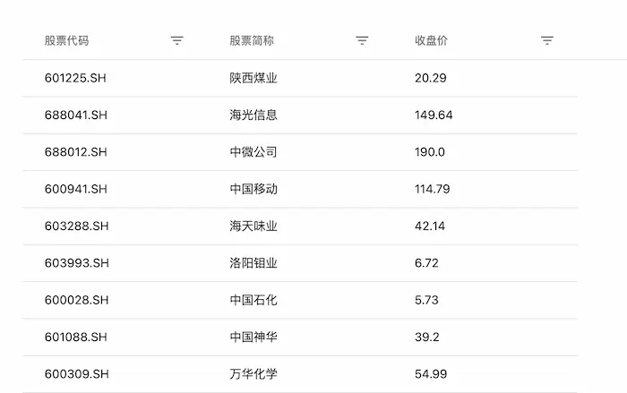Select stock code 688041.SH cell
The height and width of the screenshot is (393, 627).
[76, 115]
